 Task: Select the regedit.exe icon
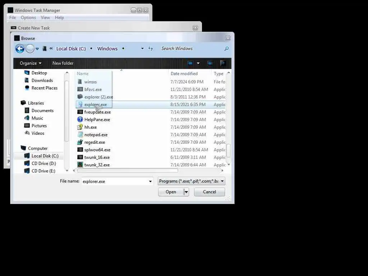(x=80, y=142)
